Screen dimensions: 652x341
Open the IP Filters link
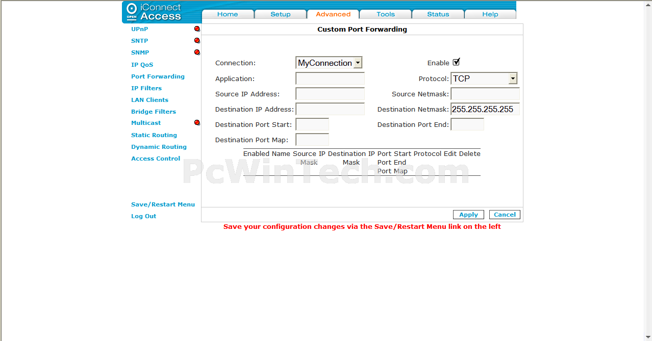click(146, 88)
